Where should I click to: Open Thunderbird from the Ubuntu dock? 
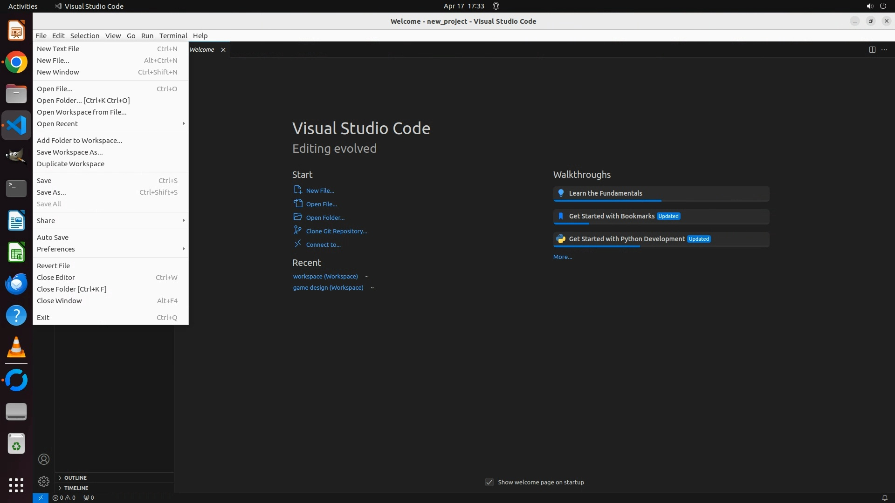16,284
